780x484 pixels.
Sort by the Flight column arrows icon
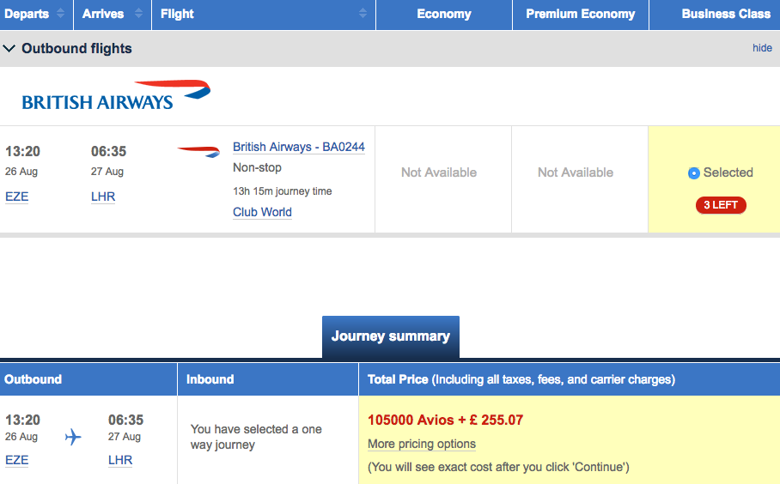pos(363,14)
